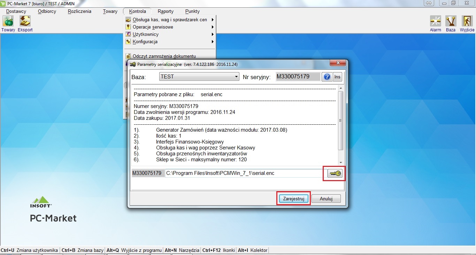Image resolution: width=476 pixels, height=255 pixels.
Task: Open the Rozliczenia menu
Action: tap(79, 11)
